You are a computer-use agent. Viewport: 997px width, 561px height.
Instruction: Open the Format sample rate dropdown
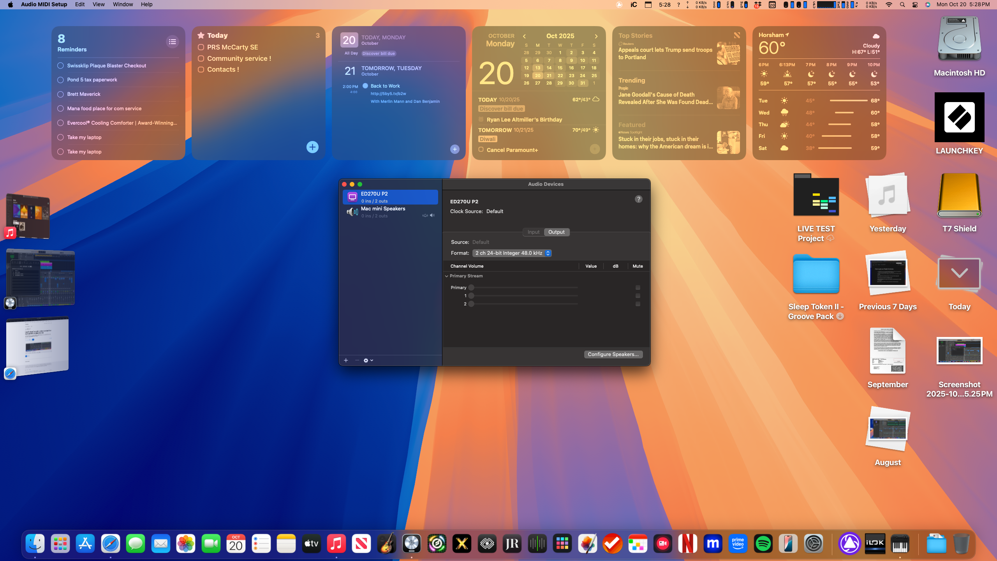(x=512, y=253)
